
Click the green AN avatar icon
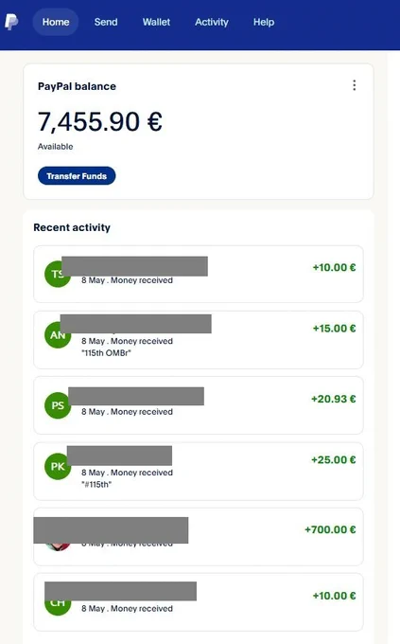pos(58,335)
